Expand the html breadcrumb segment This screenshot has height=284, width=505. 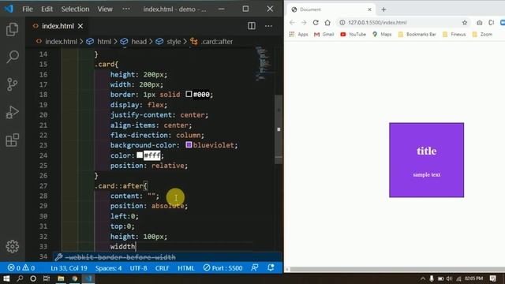pyautogui.click(x=104, y=42)
